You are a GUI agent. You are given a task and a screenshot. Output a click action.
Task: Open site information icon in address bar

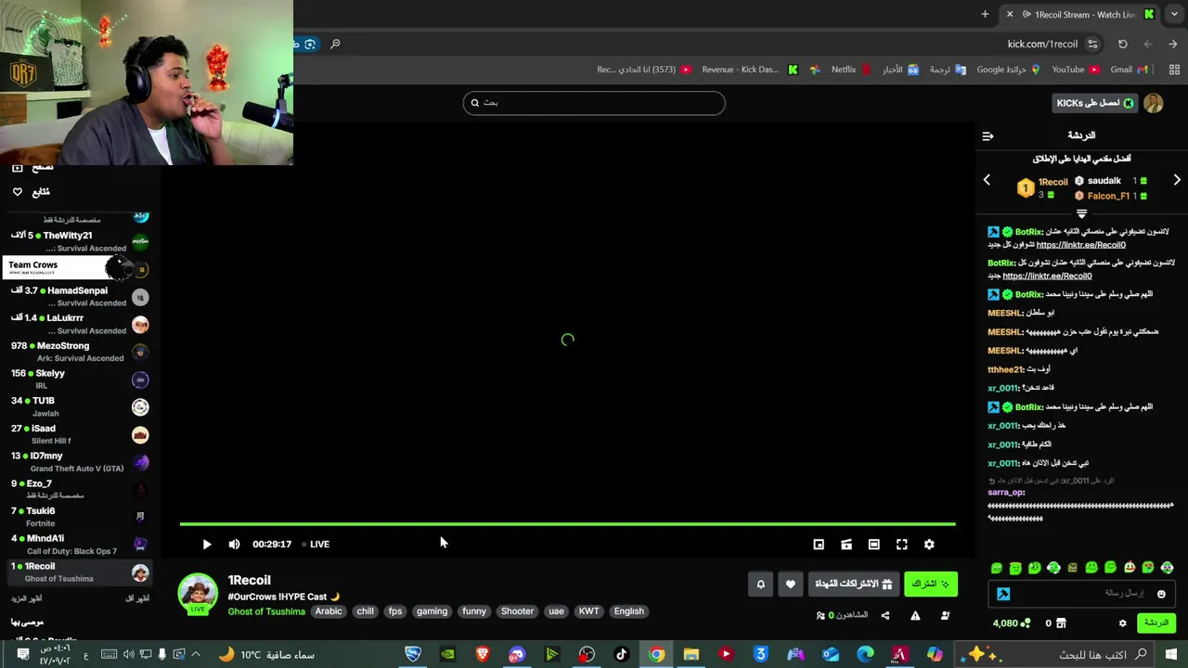point(1092,44)
